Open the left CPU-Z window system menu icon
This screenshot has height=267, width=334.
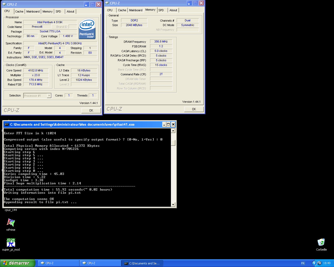click(x=4, y=4)
